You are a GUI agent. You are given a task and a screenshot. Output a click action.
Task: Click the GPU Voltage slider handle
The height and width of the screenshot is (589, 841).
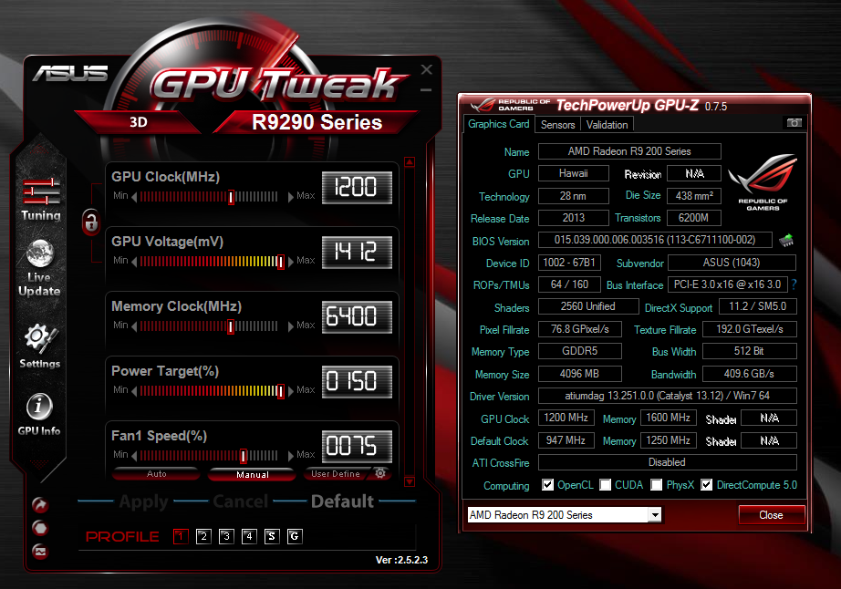tap(280, 262)
